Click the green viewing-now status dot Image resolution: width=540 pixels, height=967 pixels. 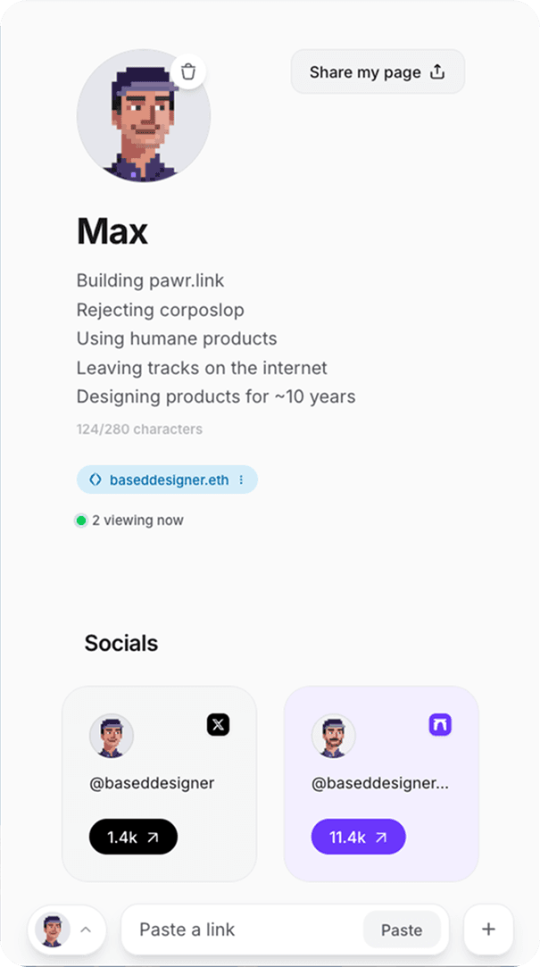80,520
